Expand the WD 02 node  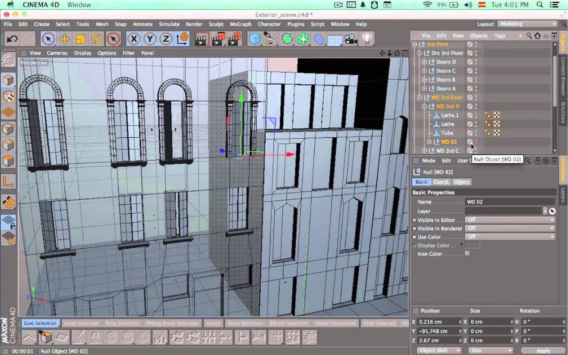[429, 142]
